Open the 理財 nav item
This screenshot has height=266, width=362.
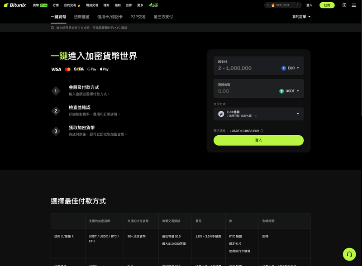[x=106, y=5]
